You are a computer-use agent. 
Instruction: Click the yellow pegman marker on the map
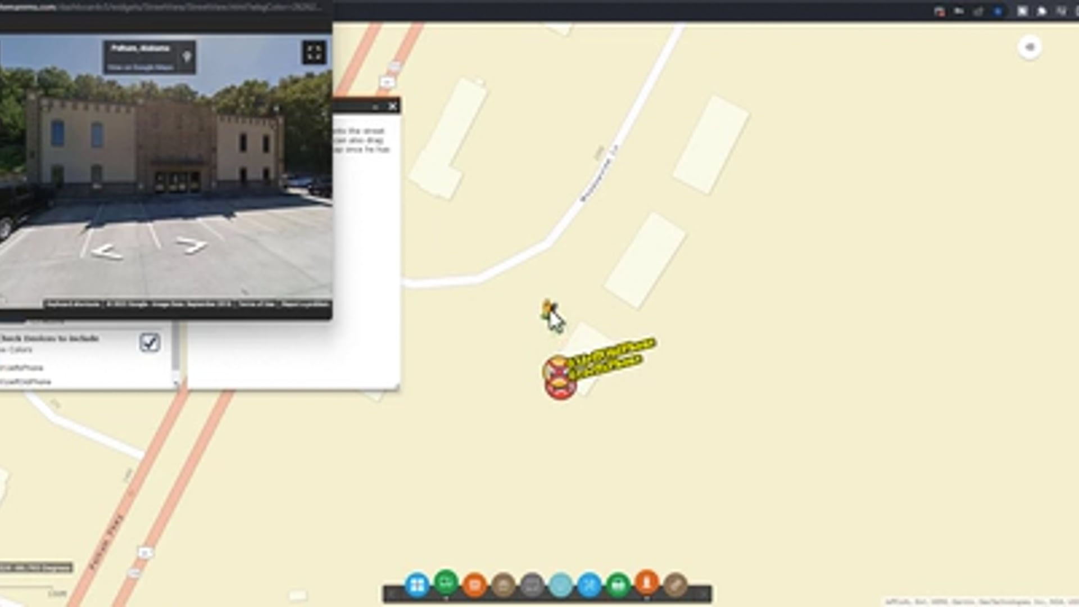(x=547, y=310)
